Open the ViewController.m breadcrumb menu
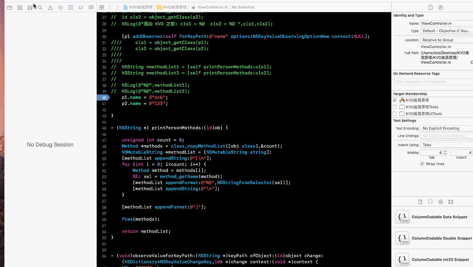473x267 pixels. tap(209, 7)
